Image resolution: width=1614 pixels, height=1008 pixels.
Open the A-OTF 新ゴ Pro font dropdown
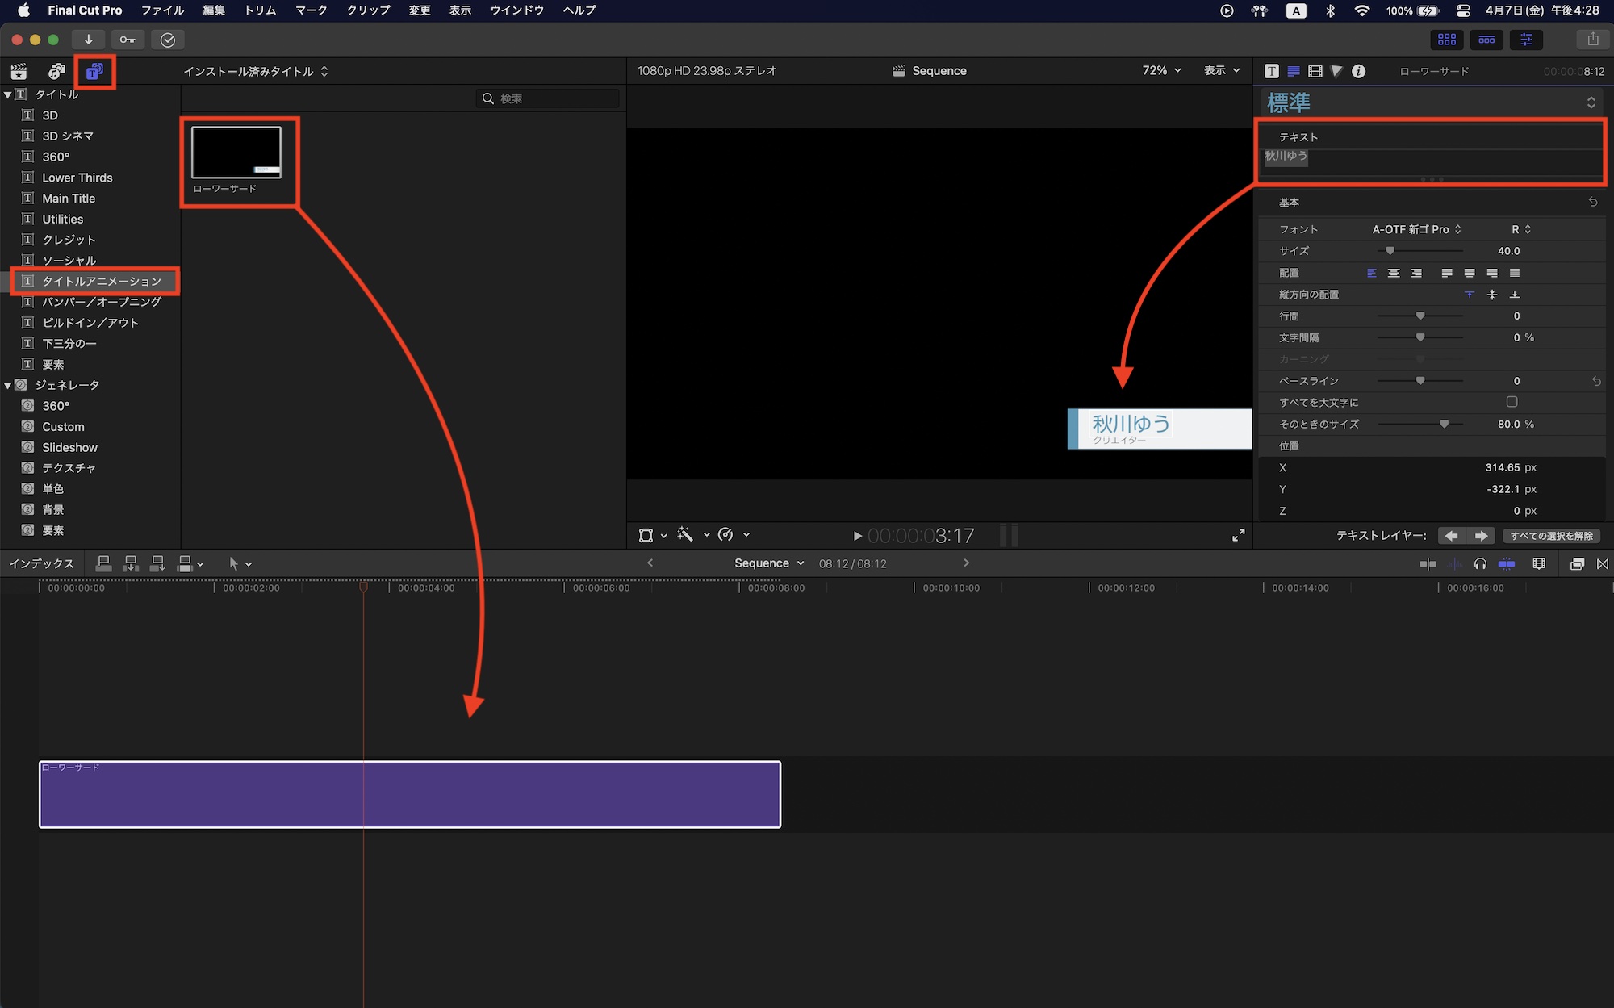point(1415,229)
